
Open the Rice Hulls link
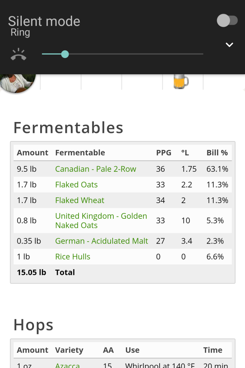pyautogui.click(x=73, y=257)
